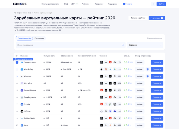Image resolution: width=179 pixels, height=129 pixels.
Task: Click the Отзывы column header
Action: pos(127,56)
